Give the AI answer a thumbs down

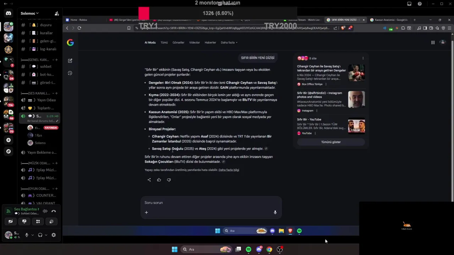point(169,180)
